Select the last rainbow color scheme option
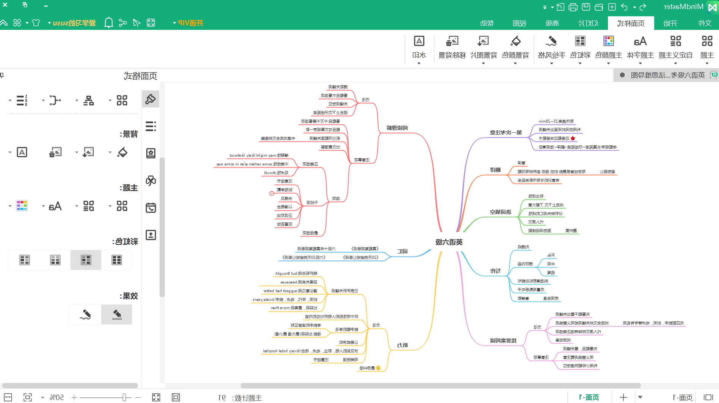This screenshot has height=403, width=719. [25, 260]
